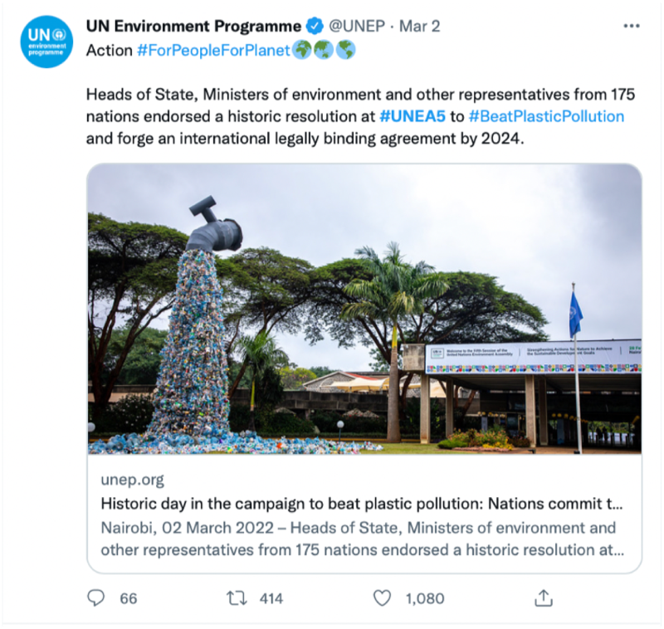Screen dimensions: 664x629
Task: Click the blue verified badge
Action: 315,26
